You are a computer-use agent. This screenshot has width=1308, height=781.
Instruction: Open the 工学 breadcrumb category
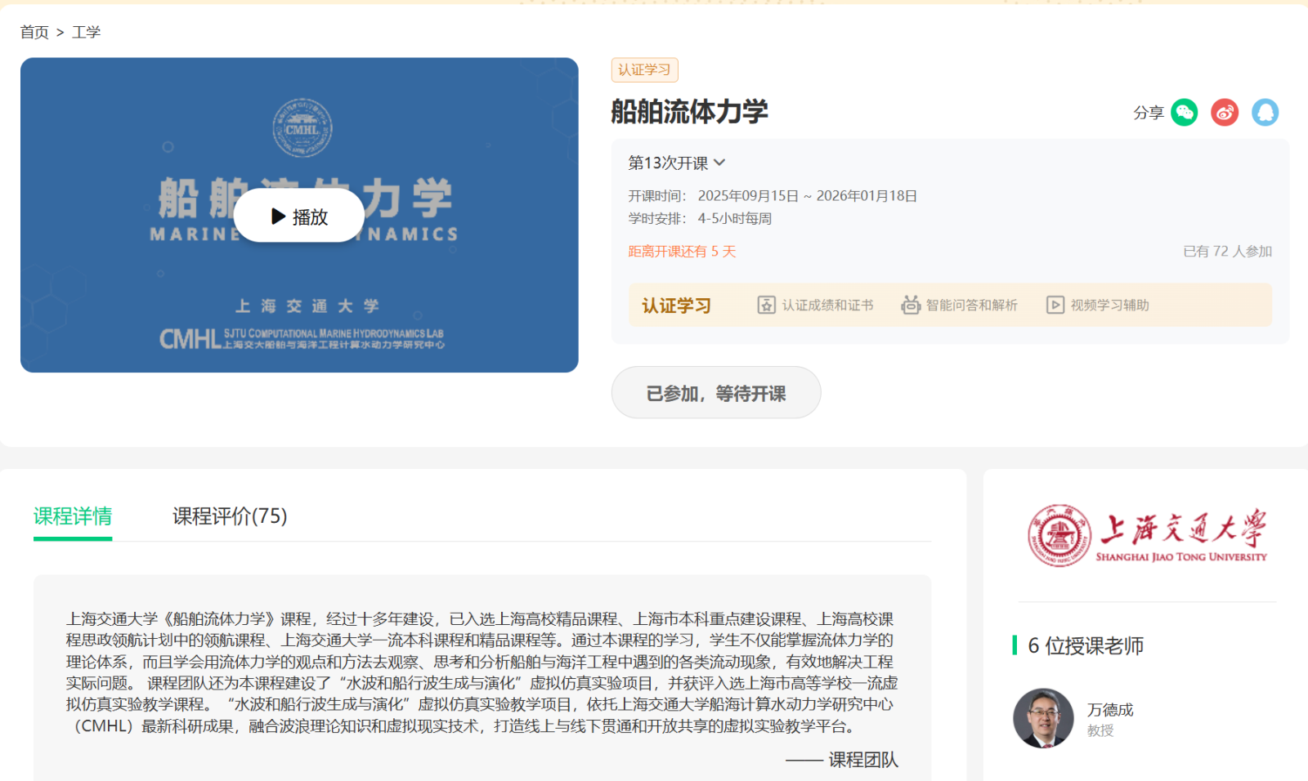86,32
